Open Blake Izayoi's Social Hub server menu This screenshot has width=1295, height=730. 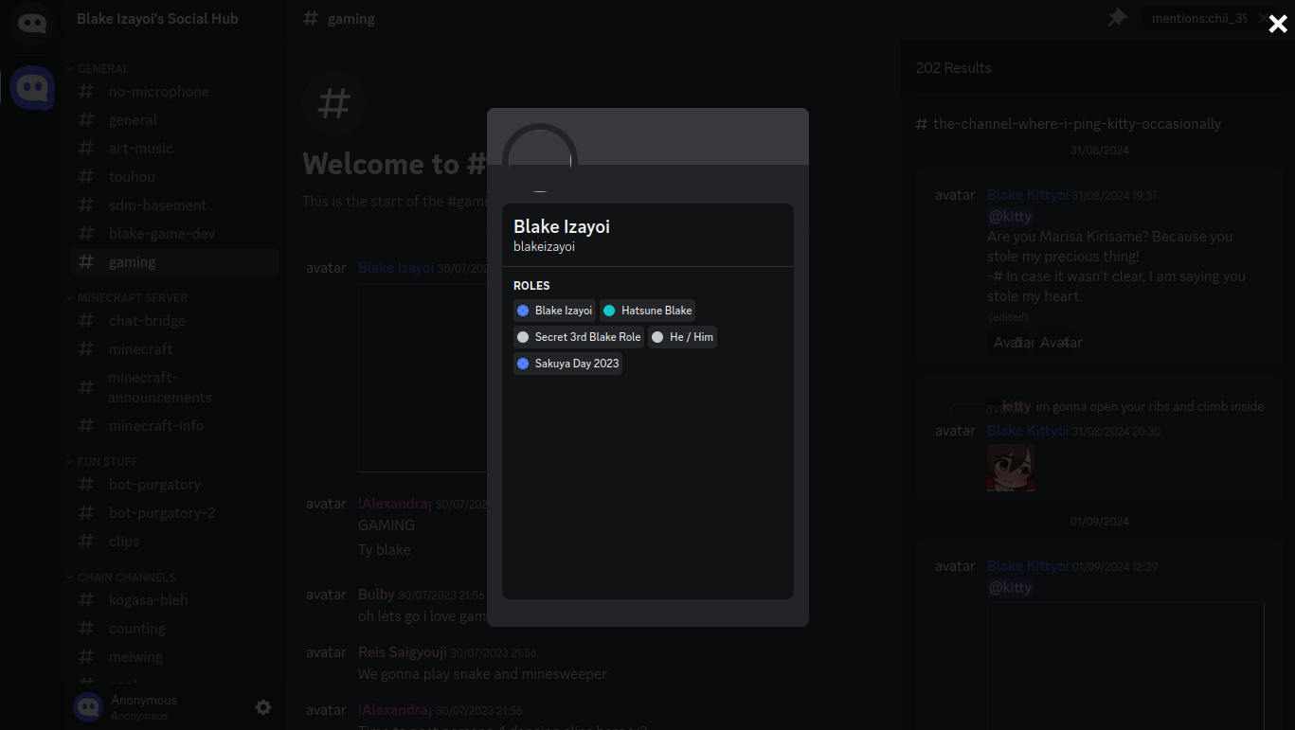pyautogui.click(x=157, y=19)
